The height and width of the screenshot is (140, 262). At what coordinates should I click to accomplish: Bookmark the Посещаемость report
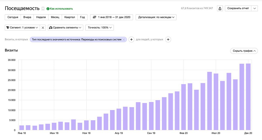[x=43, y=9]
